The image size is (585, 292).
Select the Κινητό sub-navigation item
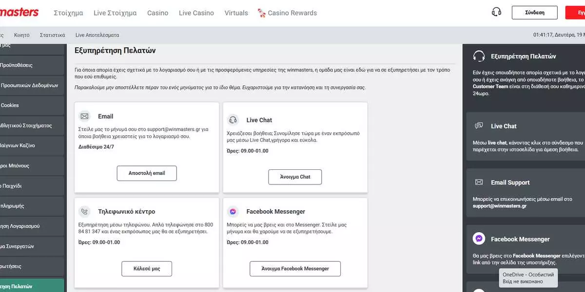click(22, 35)
